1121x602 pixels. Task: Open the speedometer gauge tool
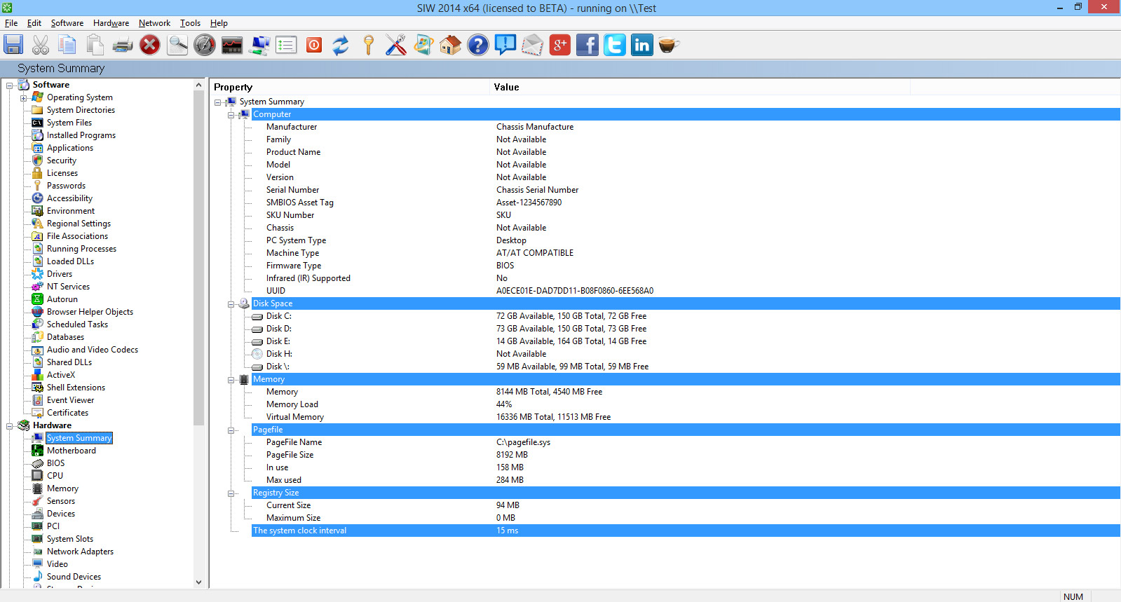coord(204,45)
